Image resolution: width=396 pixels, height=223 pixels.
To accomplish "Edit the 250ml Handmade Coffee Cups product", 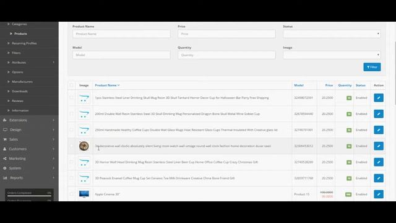I will tap(379, 130).
